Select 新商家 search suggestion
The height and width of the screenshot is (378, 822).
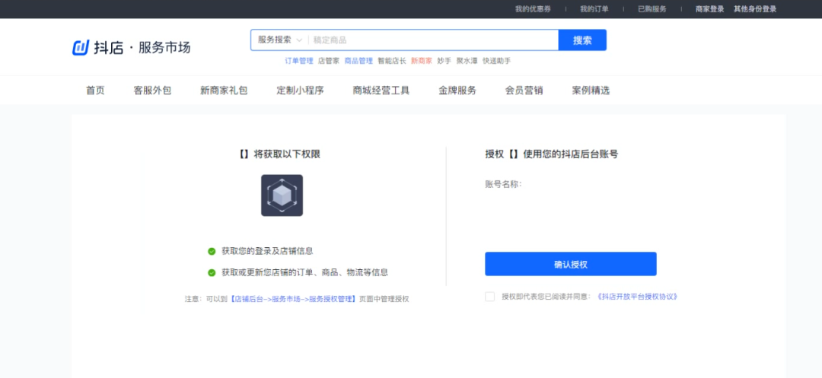pos(422,61)
